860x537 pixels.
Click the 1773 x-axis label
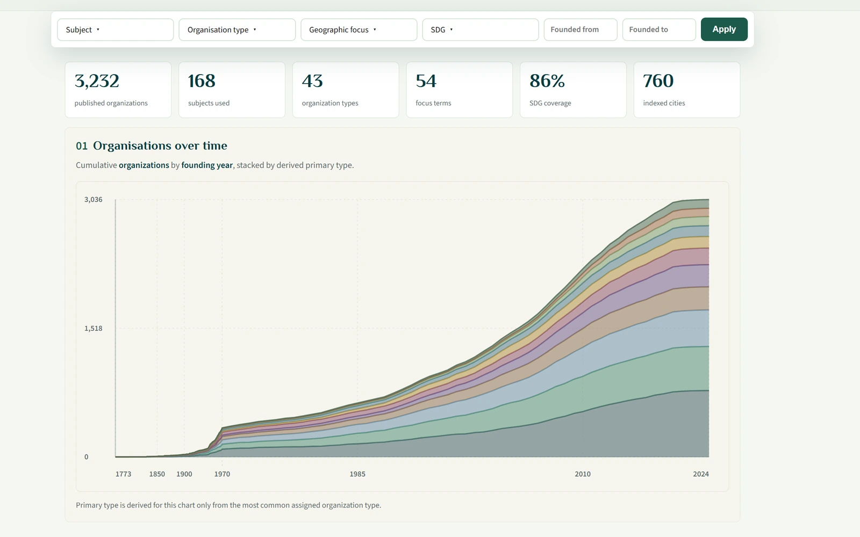click(123, 474)
